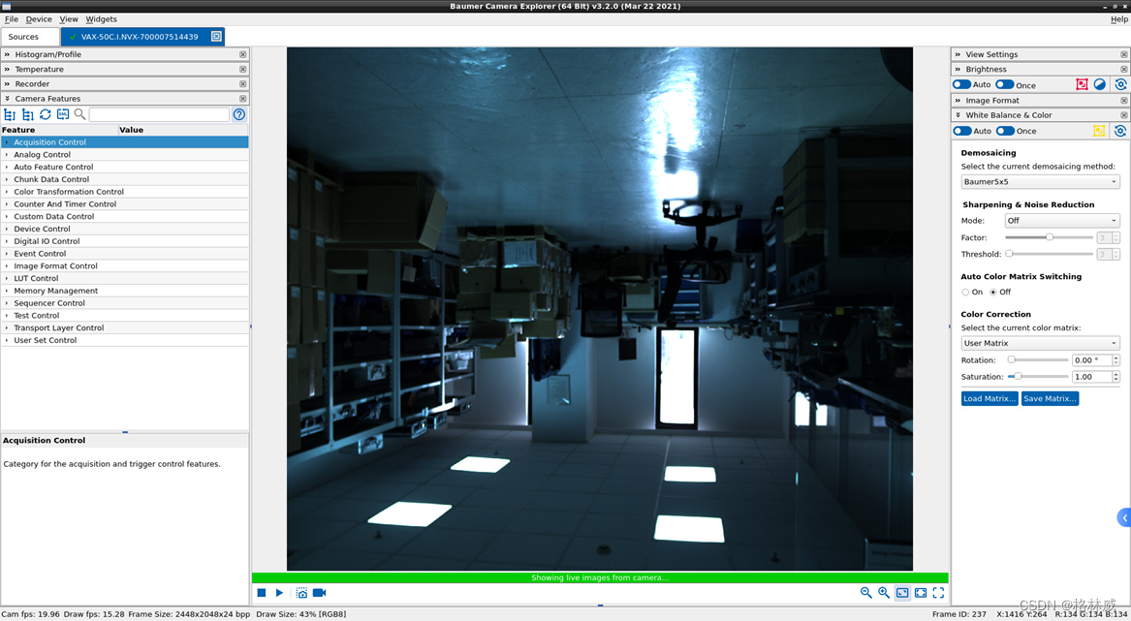This screenshot has width=1131, height=621.
Task: Open the Device menu
Action: [x=39, y=18]
